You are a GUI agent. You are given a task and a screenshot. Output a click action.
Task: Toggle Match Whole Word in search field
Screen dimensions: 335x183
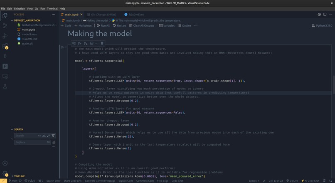tap(44, 136)
